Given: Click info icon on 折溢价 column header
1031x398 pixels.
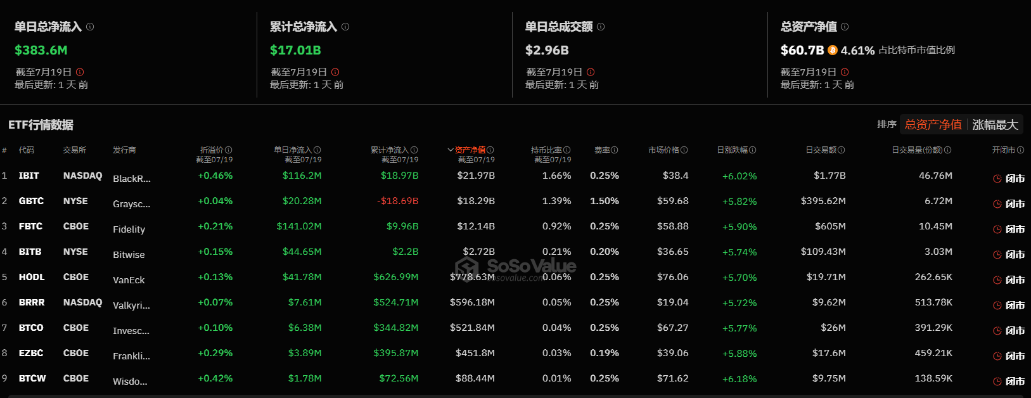Looking at the screenshot, I should [229, 150].
